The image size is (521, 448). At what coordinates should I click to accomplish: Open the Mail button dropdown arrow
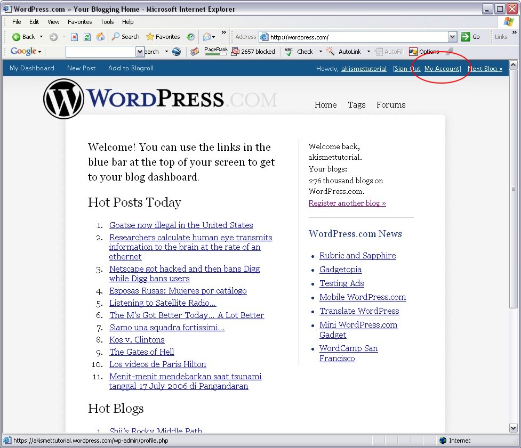pyautogui.click(x=214, y=37)
